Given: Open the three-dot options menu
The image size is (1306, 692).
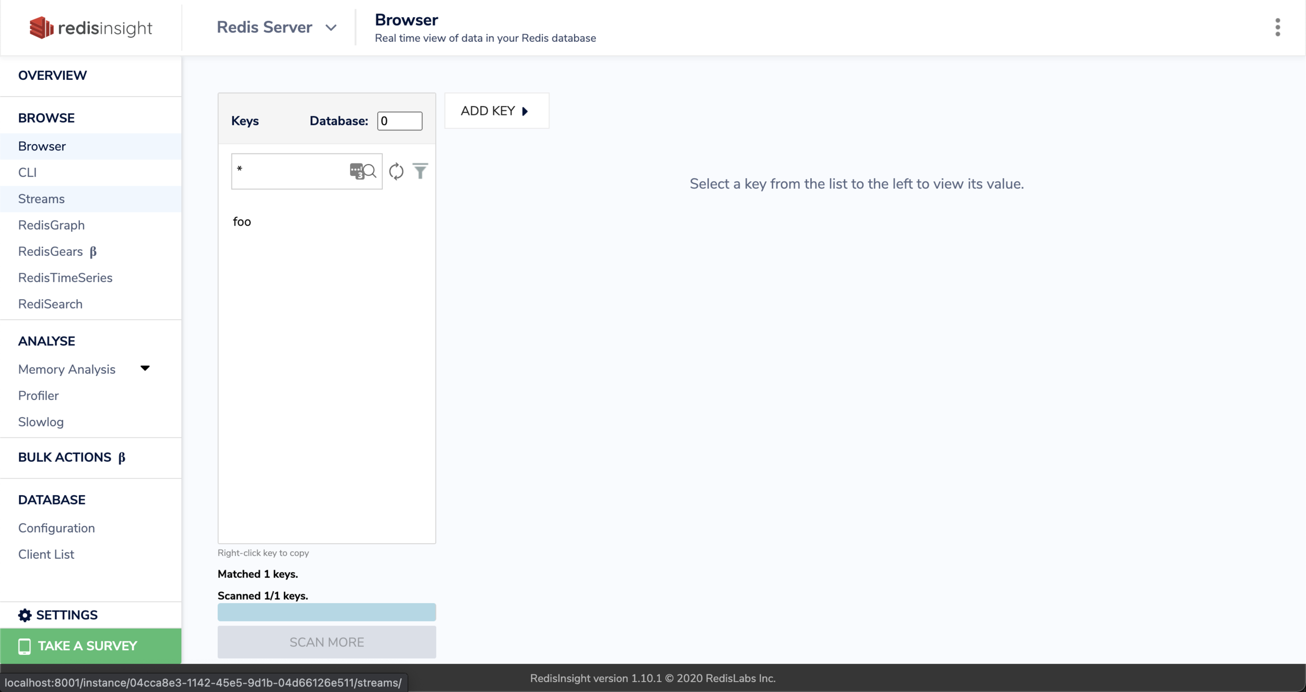Looking at the screenshot, I should click(1277, 27).
